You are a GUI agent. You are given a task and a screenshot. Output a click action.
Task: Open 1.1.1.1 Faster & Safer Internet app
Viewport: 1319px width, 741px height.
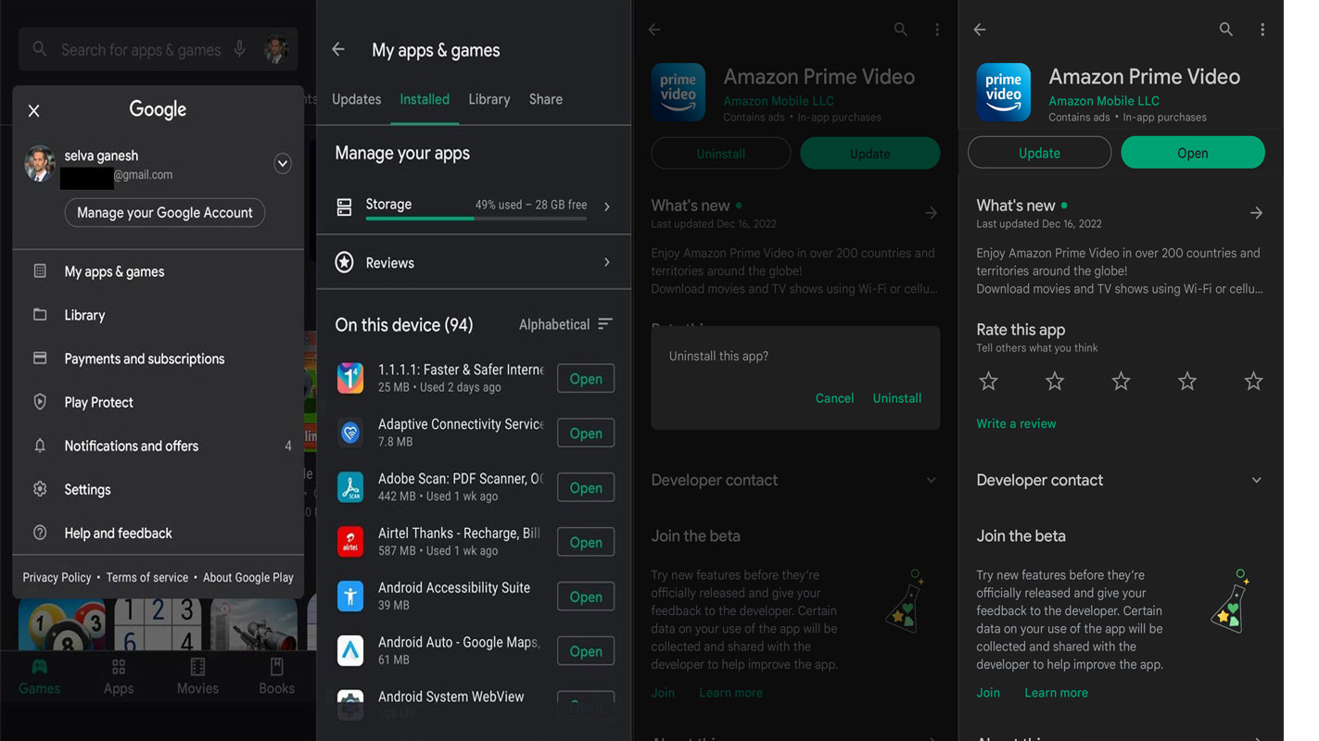(586, 379)
